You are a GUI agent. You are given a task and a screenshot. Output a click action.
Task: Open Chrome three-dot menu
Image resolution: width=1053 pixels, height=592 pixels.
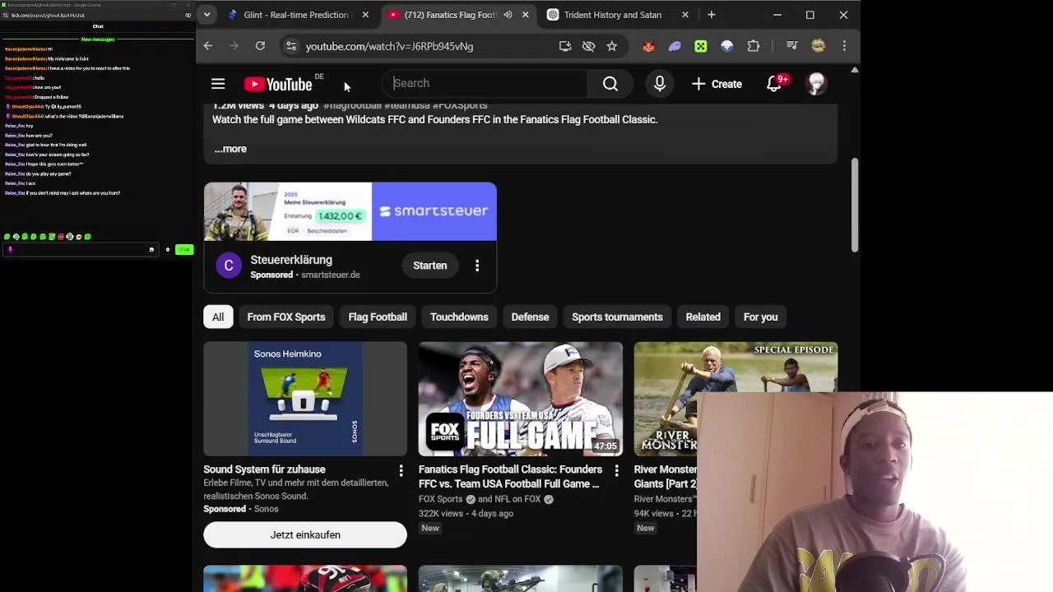(x=844, y=46)
